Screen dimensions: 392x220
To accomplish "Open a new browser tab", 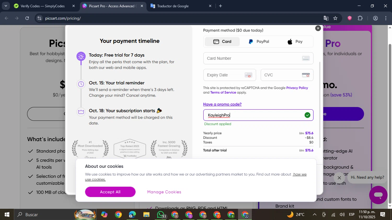I will pyautogui.click(x=220, y=6).
